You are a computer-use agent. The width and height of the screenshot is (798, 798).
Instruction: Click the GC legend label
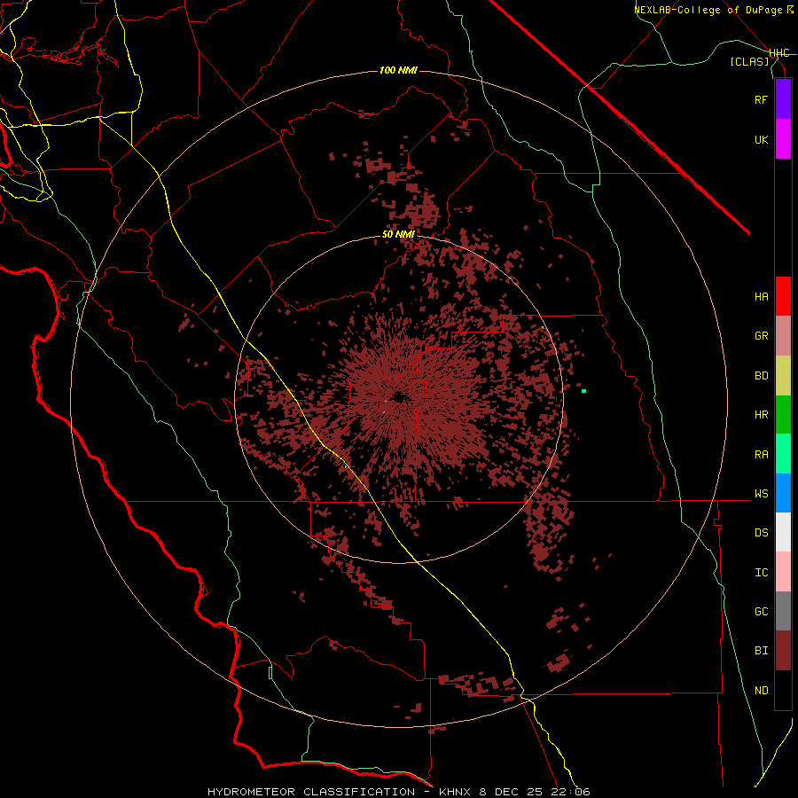(x=762, y=611)
